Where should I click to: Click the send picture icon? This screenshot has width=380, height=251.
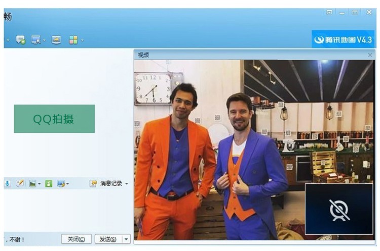click(x=32, y=184)
